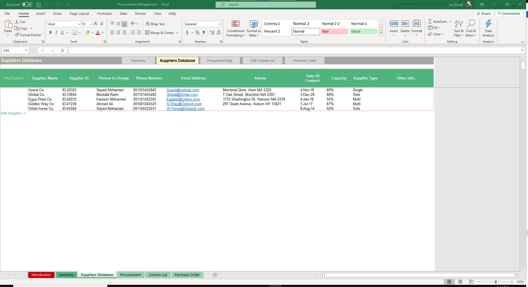Center align text horizontally

[x=118, y=33]
